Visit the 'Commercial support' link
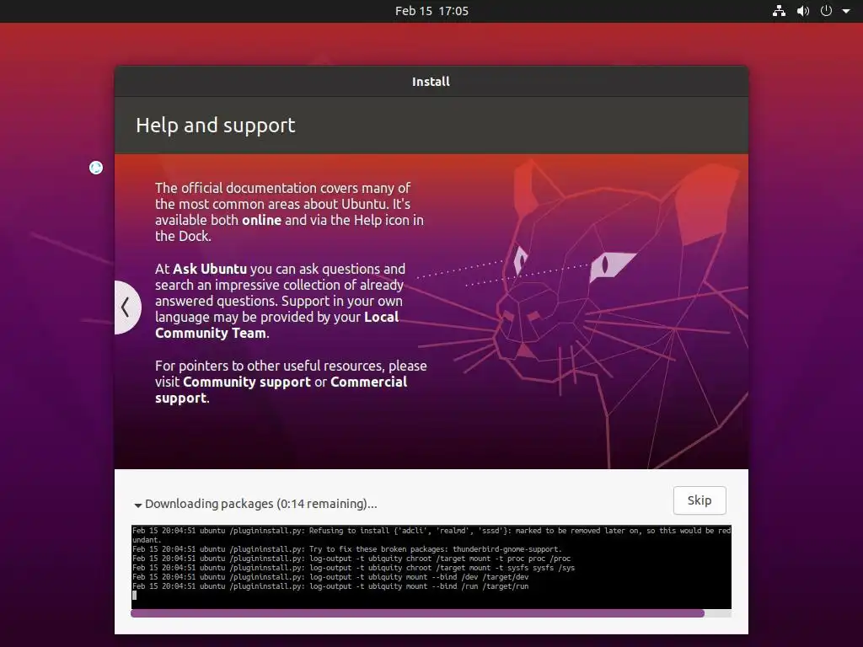The height and width of the screenshot is (647, 863). click(x=281, y=389)
